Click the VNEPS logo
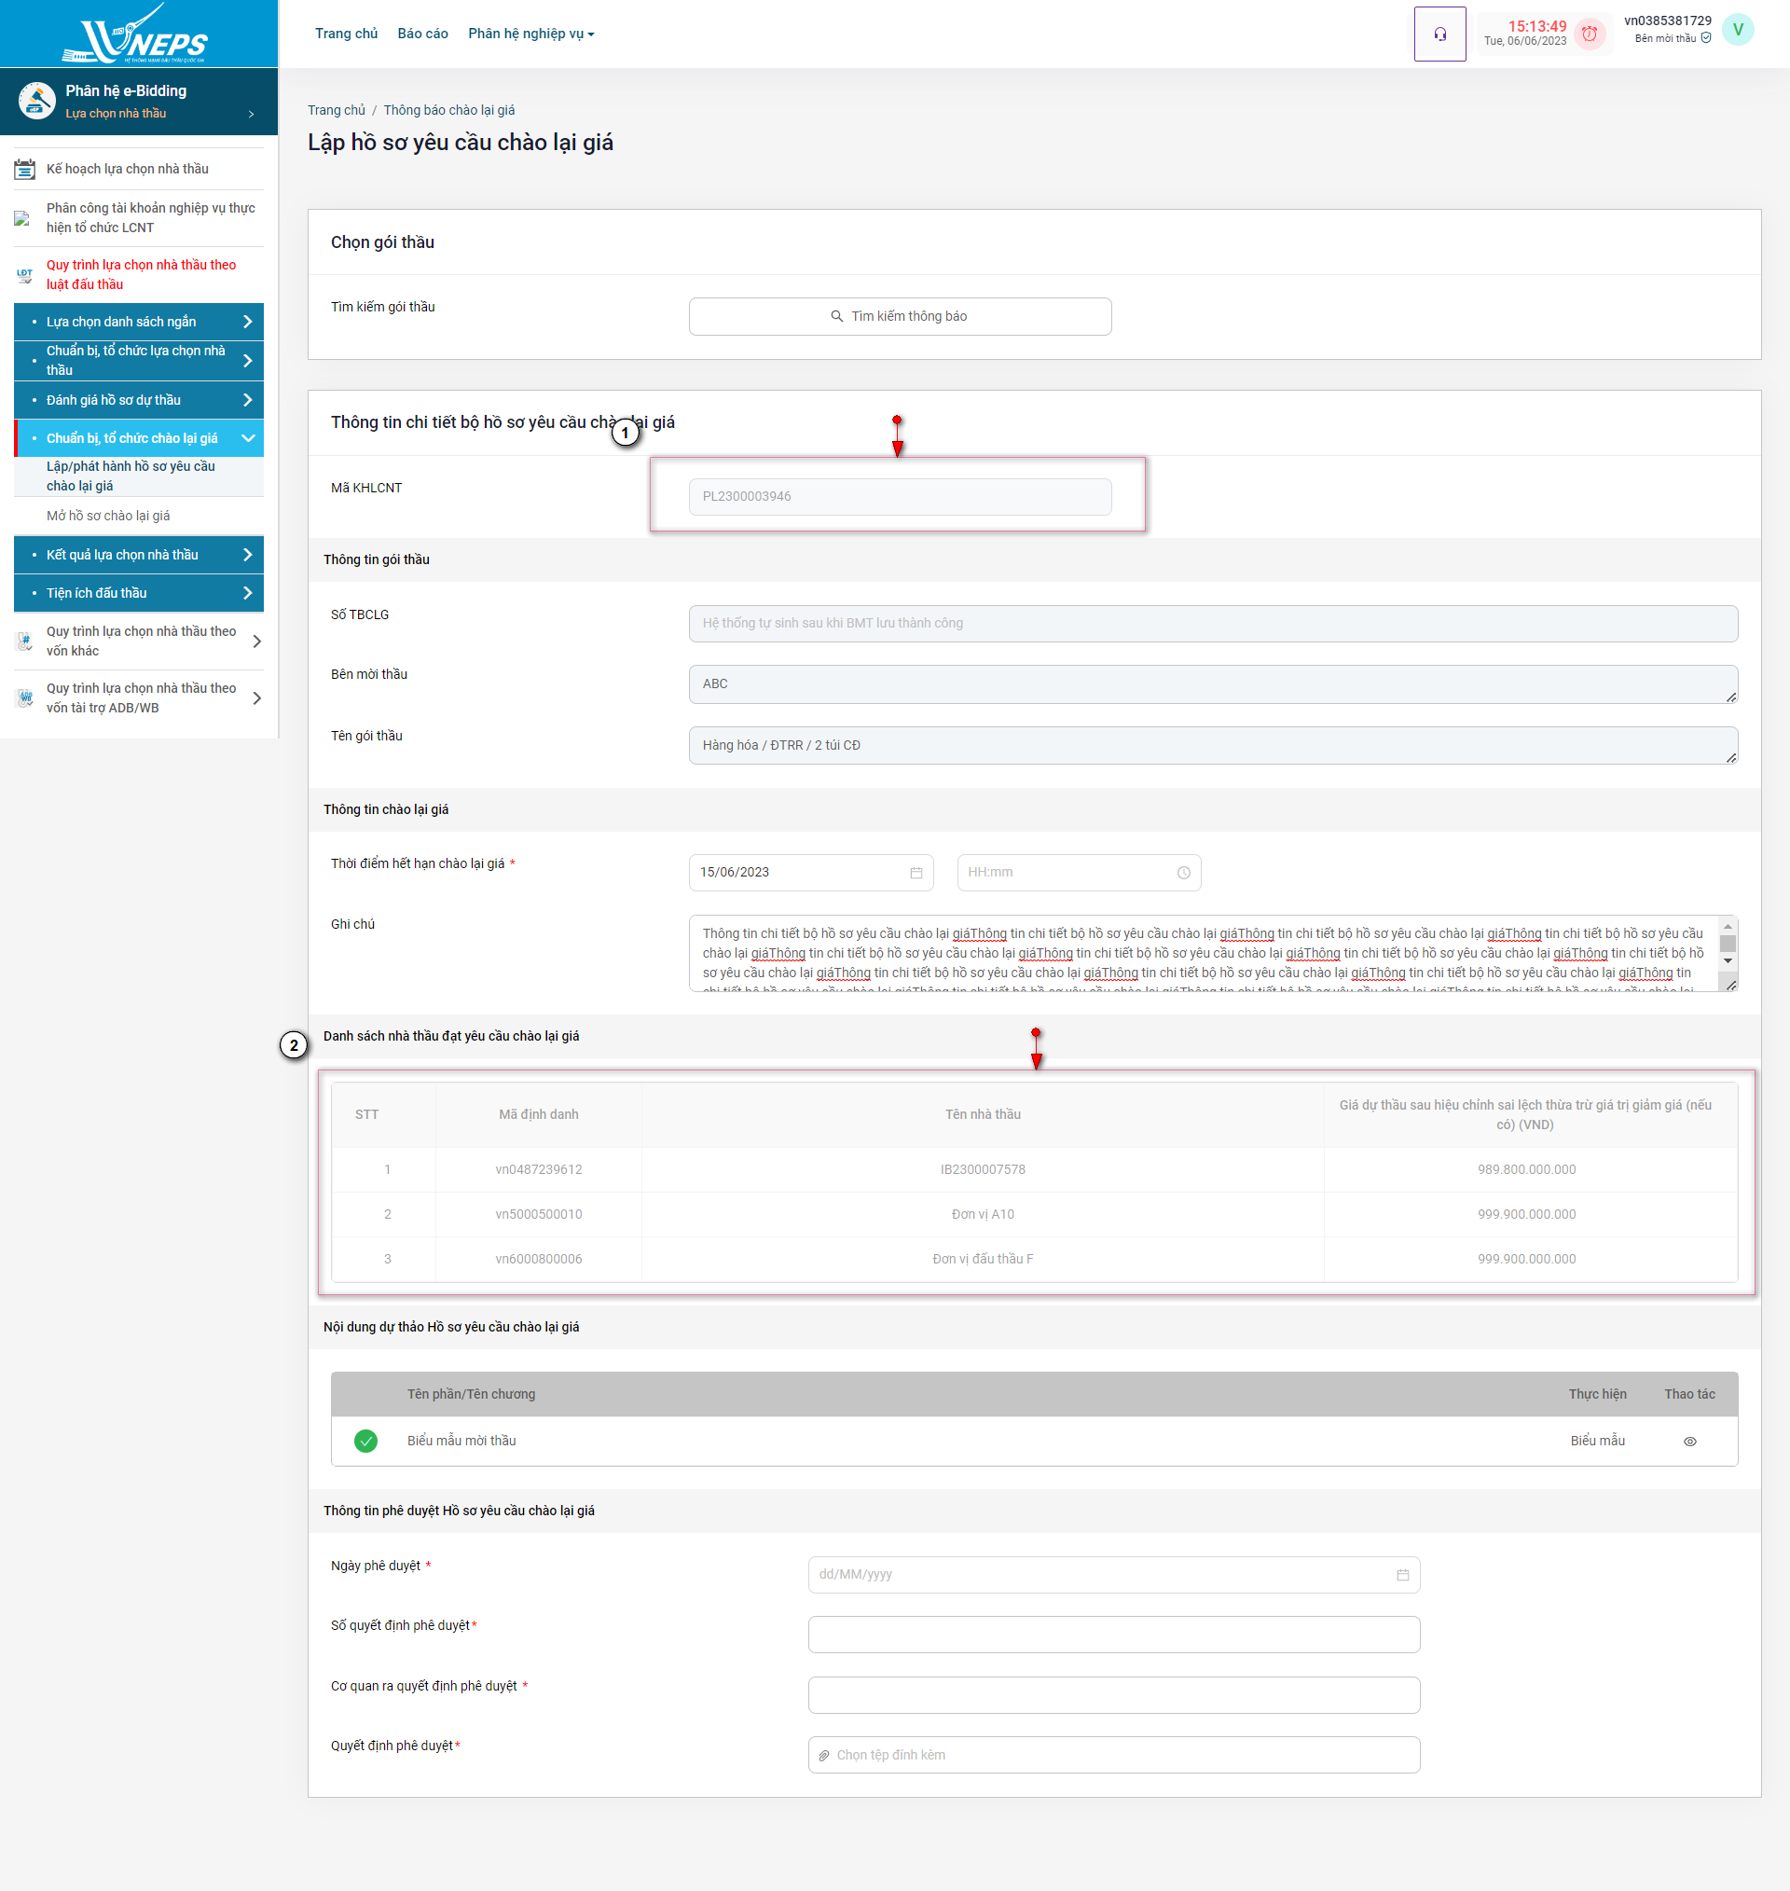1790x1891 pixels. tap(138, 35)
